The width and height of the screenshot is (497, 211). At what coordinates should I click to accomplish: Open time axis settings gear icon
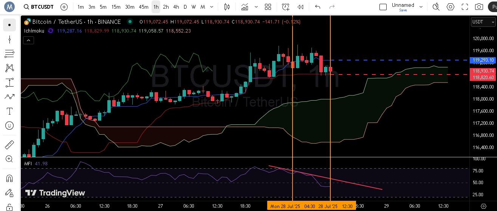tap(483, 206)
